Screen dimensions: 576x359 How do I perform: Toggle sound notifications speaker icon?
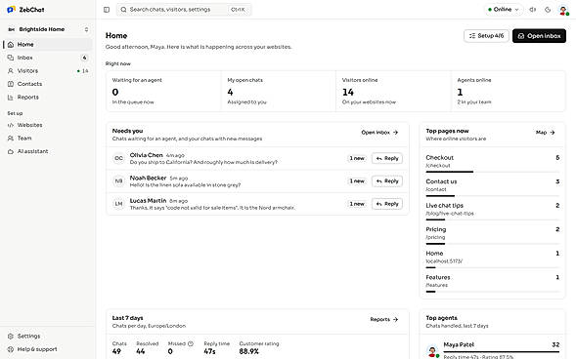(532, 10)
